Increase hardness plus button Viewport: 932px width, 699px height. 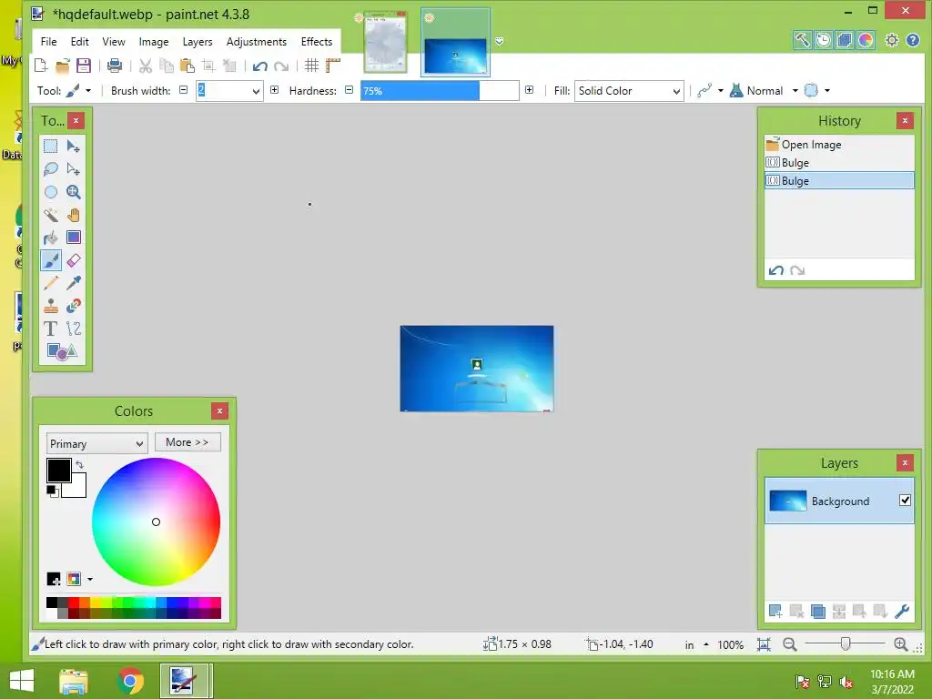(x=529, y=90)
